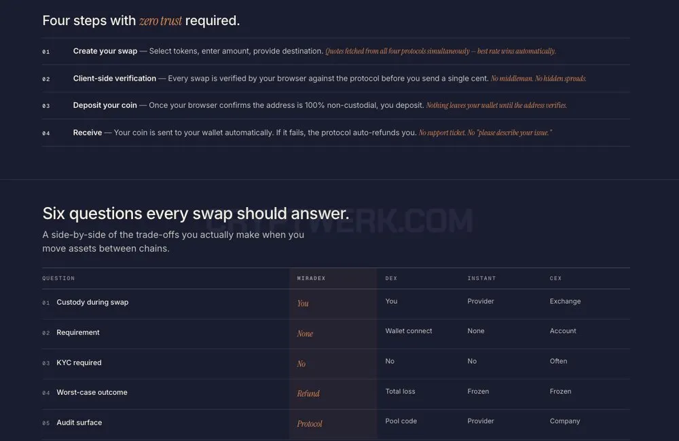Click the QUESTION column header
The image size is (679, 441).
pyautogui.click(x=58, y=278)
